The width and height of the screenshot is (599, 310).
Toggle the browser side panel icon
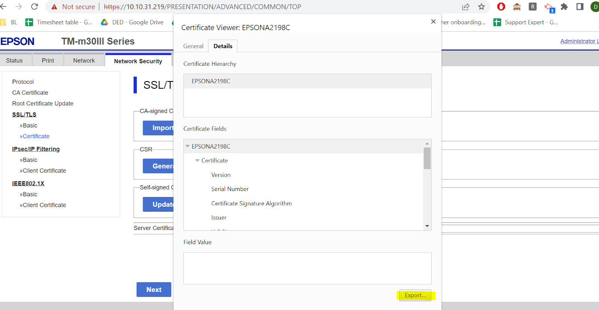click(x=580, y=7)
